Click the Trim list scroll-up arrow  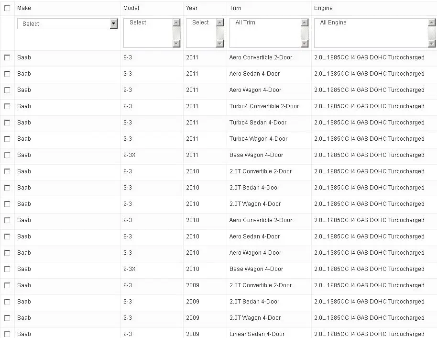305,23
